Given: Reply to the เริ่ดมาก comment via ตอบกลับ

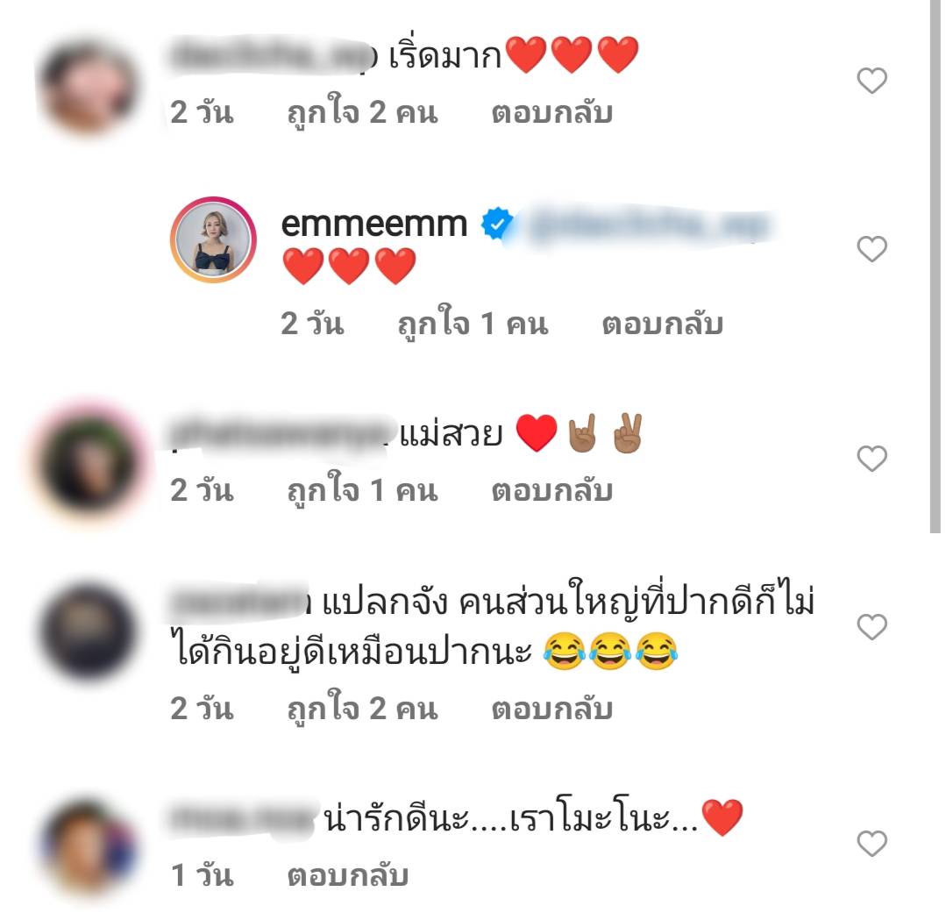Looking at the screenshot, I should (x=552, y=113).
